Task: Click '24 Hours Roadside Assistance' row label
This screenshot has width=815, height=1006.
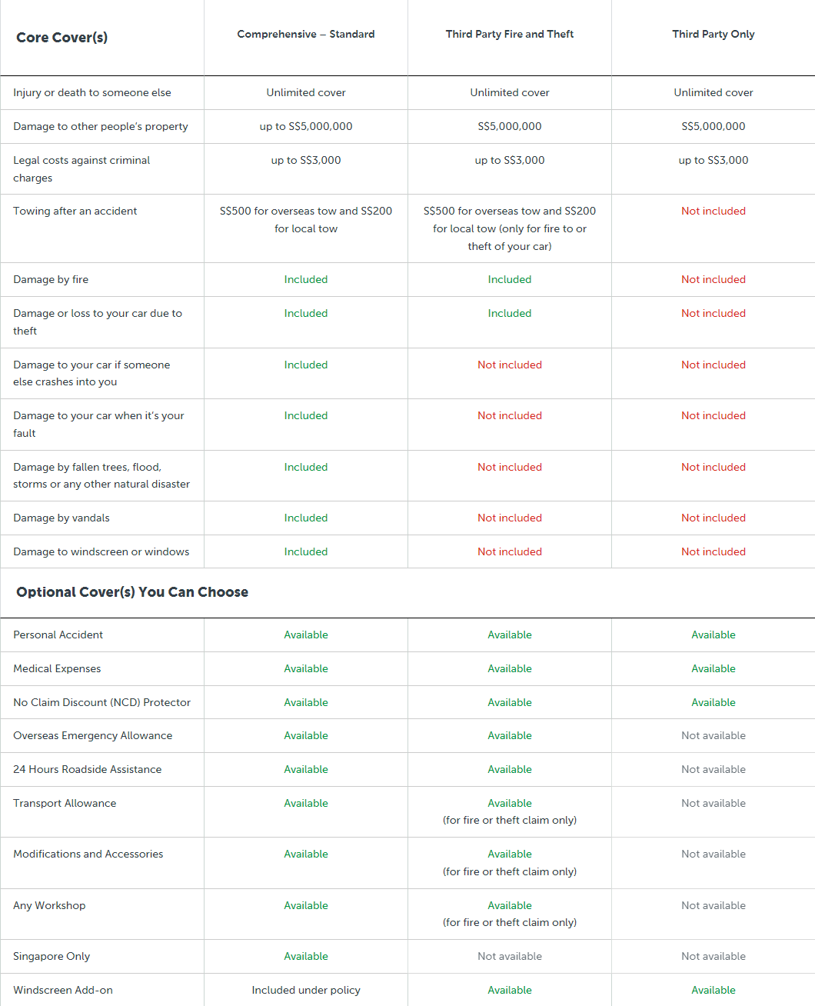Action: (x=88, y=769)
